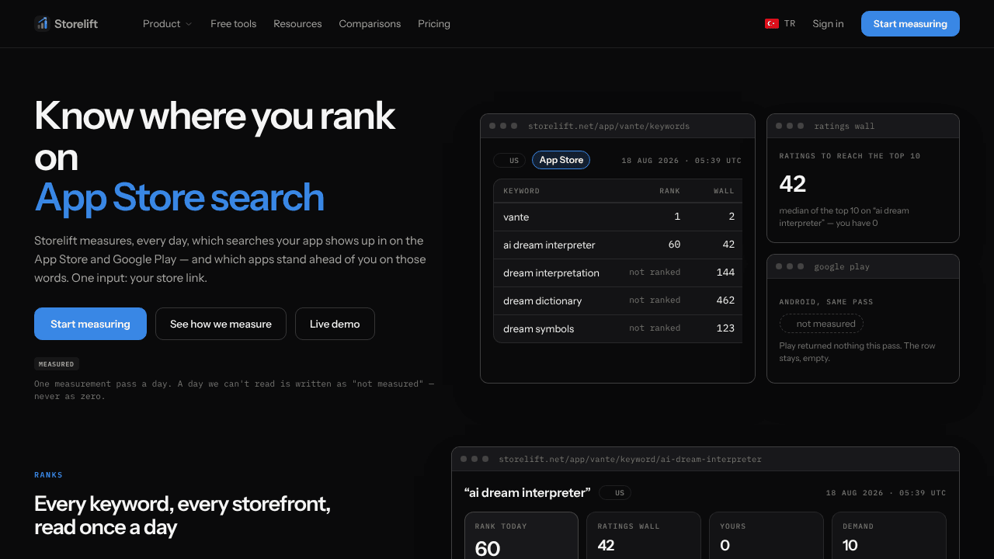
Task: Click wall 42 in ai dream interpreter row
Action: tap(728, 245)
